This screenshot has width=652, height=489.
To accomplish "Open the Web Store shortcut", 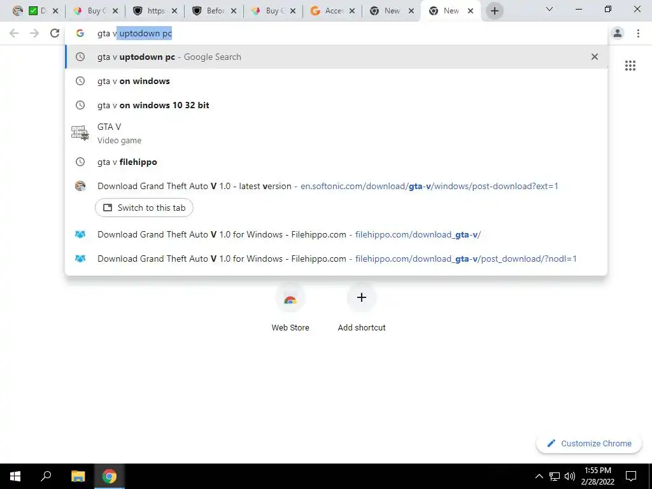I will [290, 309].
